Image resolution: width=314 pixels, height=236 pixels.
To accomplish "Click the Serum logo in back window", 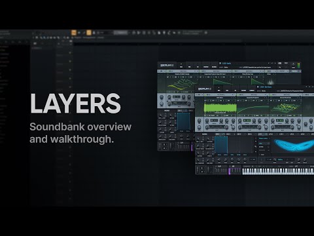I will click(167, 66).
